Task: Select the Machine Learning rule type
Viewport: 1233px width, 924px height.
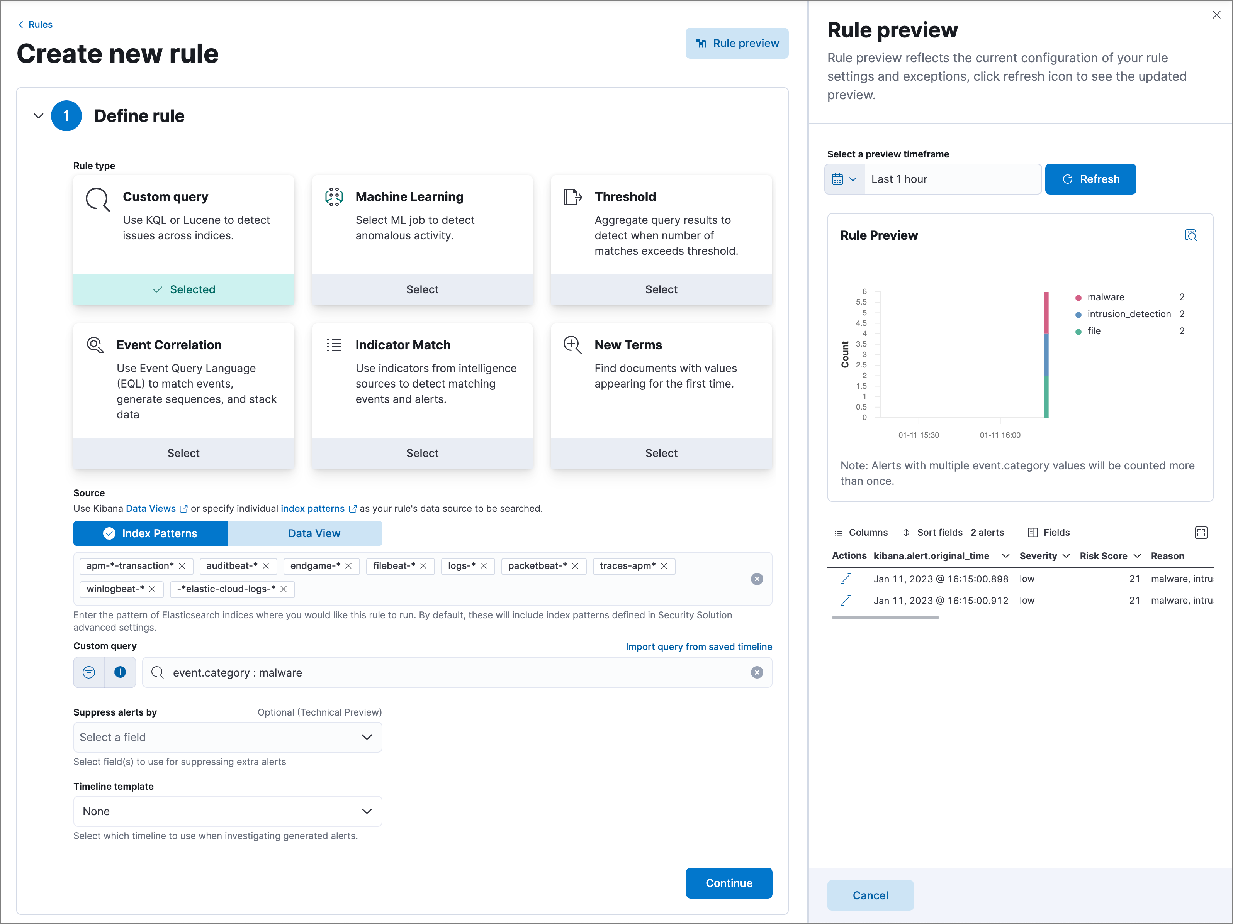Action: (422, 289)
